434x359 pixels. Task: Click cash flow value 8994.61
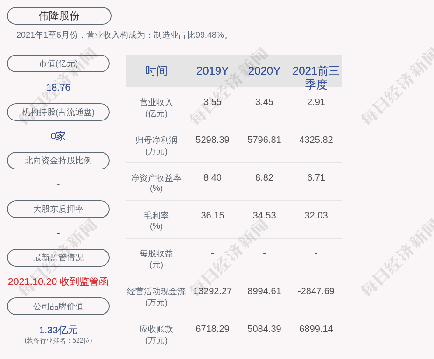(x=264, y=291)
